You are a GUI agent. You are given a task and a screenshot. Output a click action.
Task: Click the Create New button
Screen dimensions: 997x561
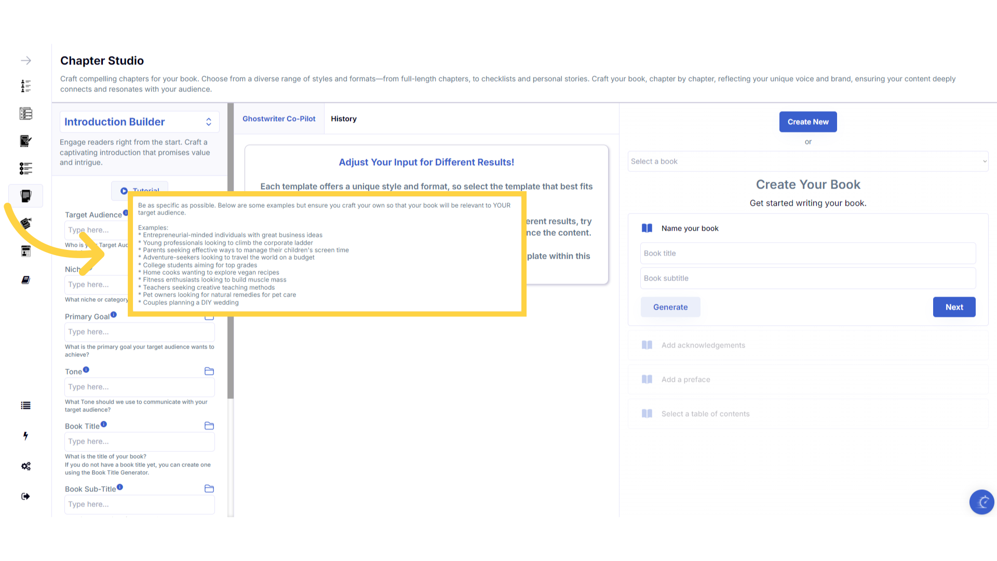(x=807, y=122)
